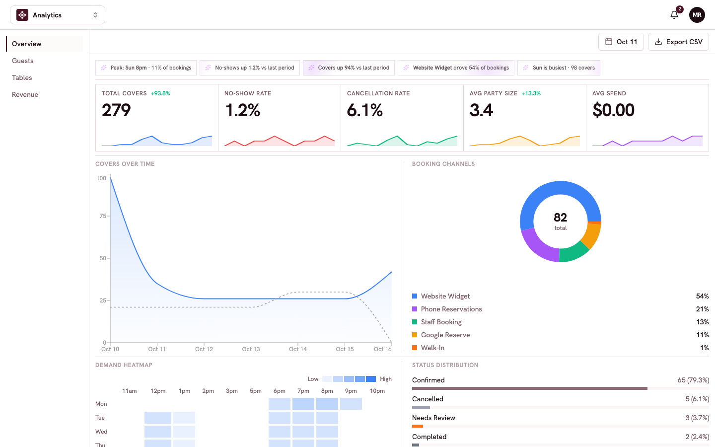Click 'Website Widget drove 54%' insight chip

pyautogui.click(x=456, y=68)
